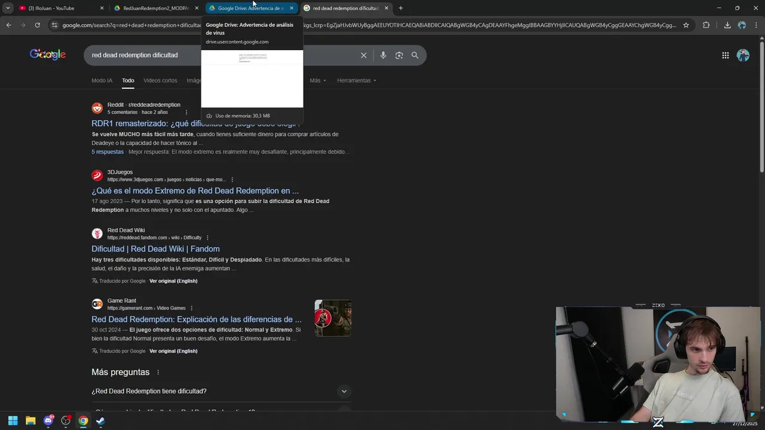
Task: Open 'Red Dead Redemption: Explicación de las diferencias' result
Action: [x=196, y=319]
